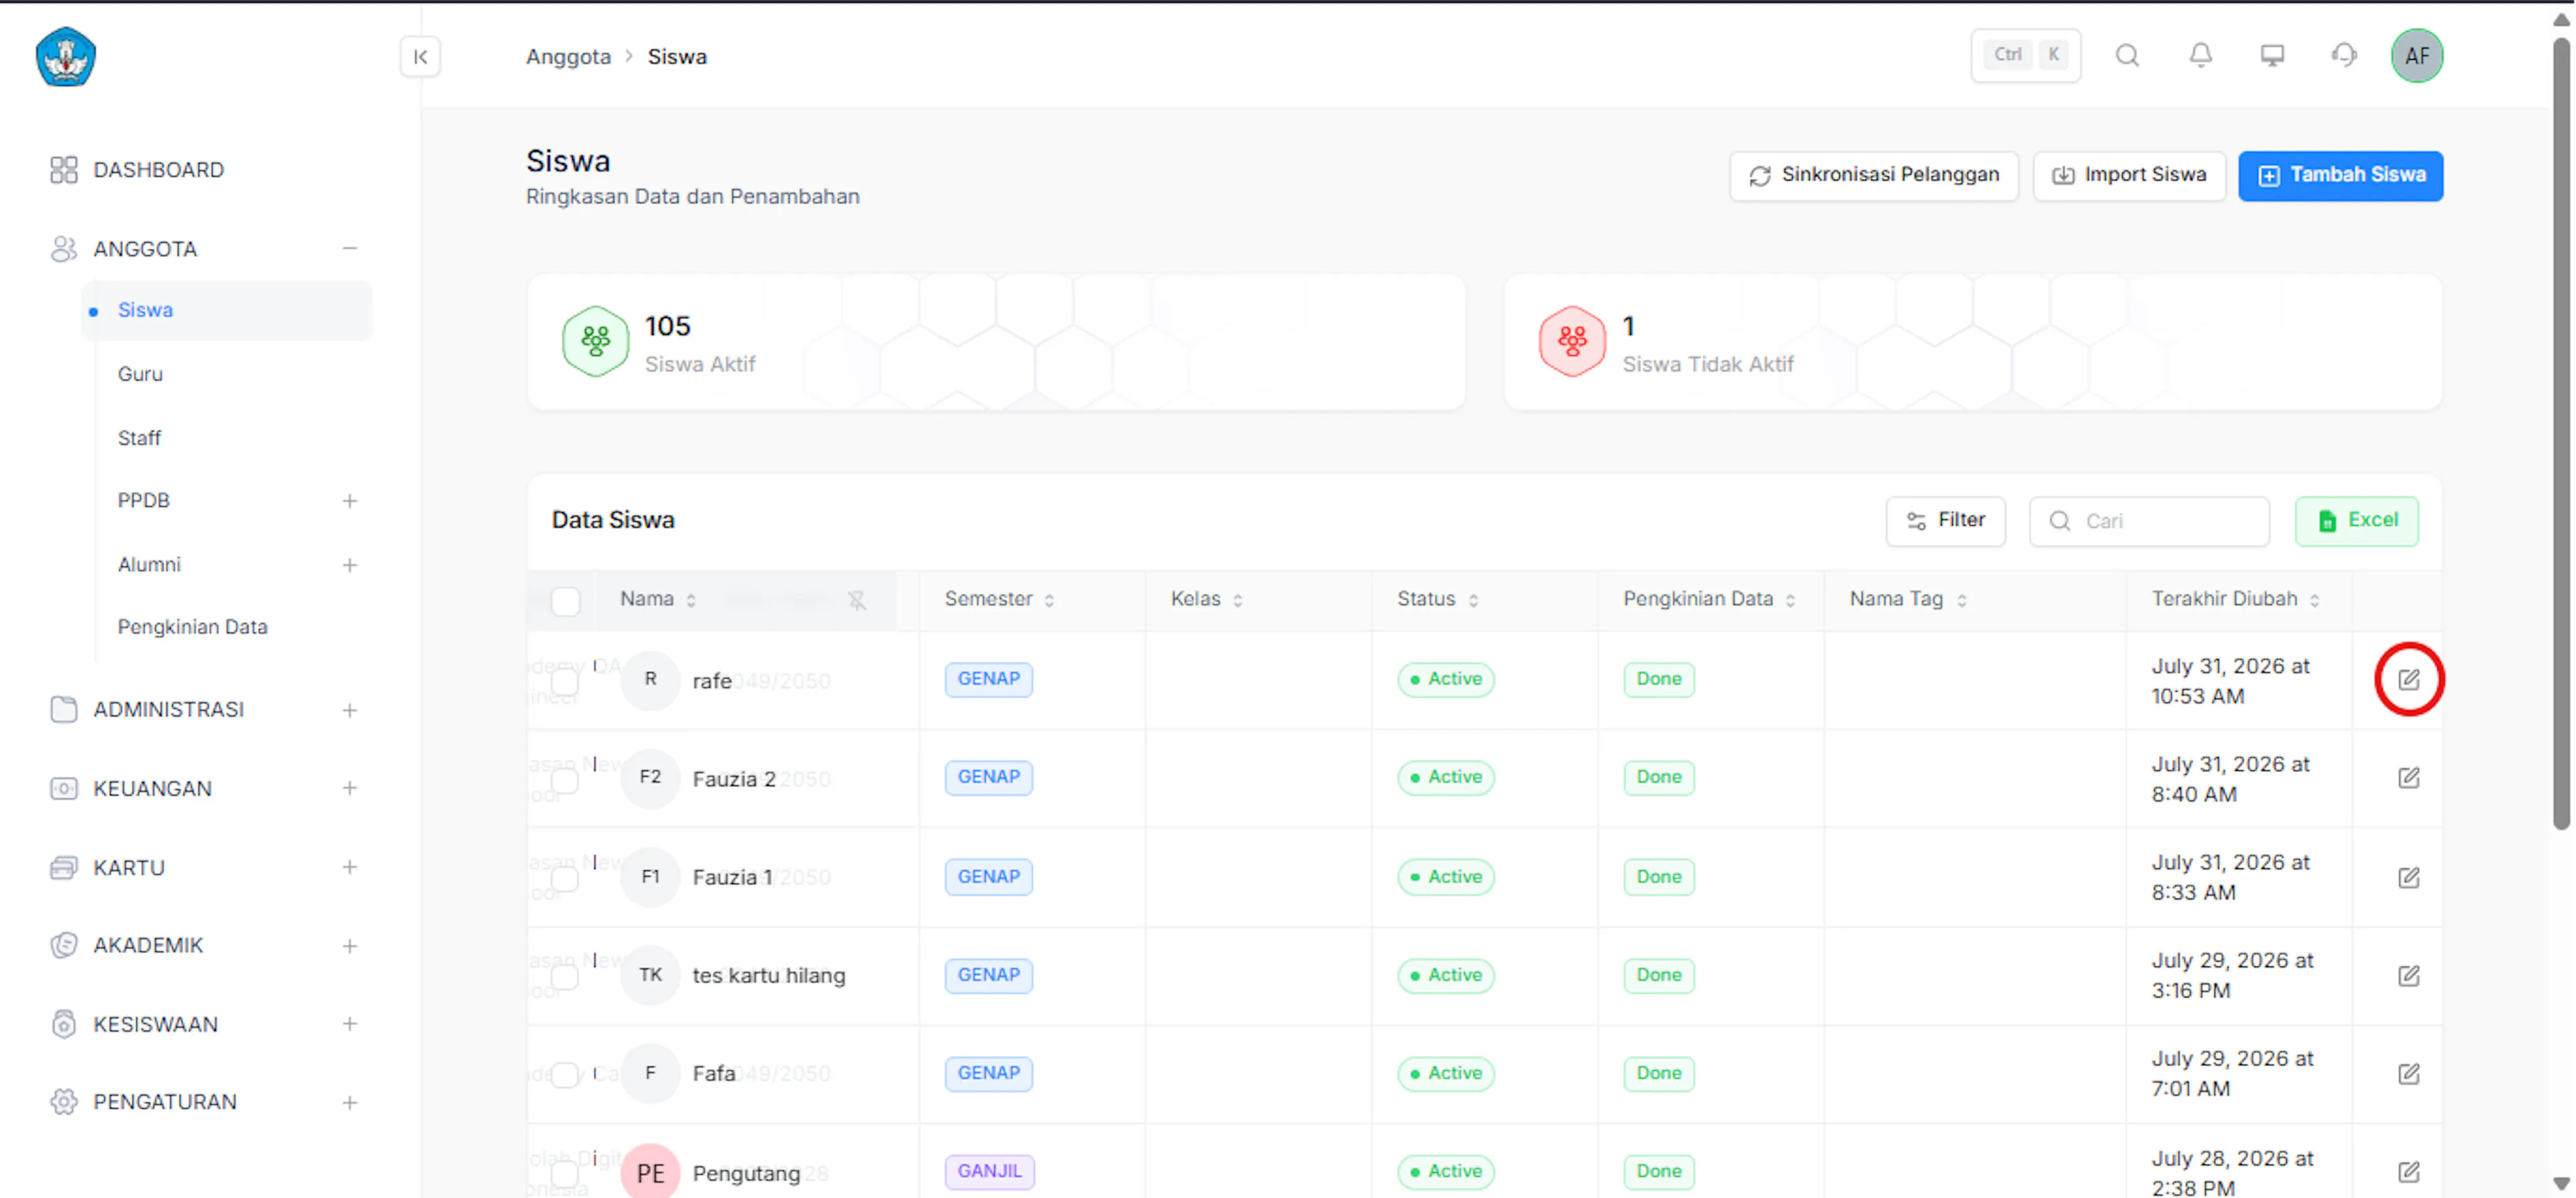Image resolution: width=2576 pixels, height=1198 pixels.
Task: Click the red Siswa Tidak Aktif hexagon icon
Action: point(1572,342)
